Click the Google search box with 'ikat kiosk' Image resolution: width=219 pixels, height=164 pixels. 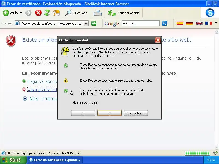click(x=140, y=23)
